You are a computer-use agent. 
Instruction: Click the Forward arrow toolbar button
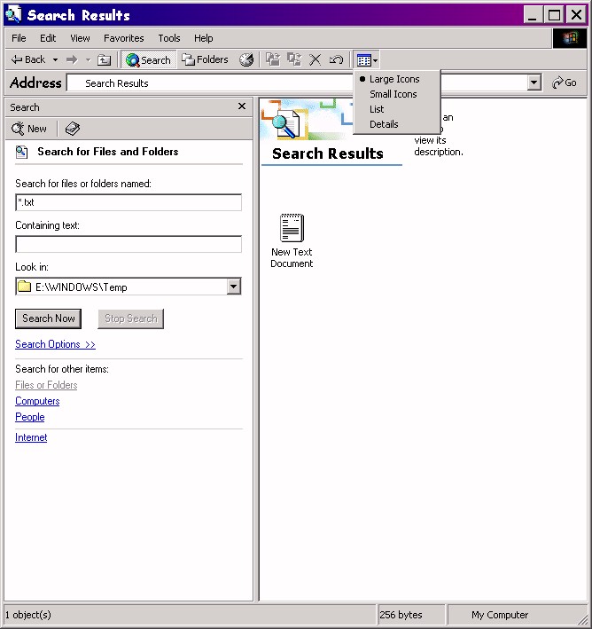72,59
